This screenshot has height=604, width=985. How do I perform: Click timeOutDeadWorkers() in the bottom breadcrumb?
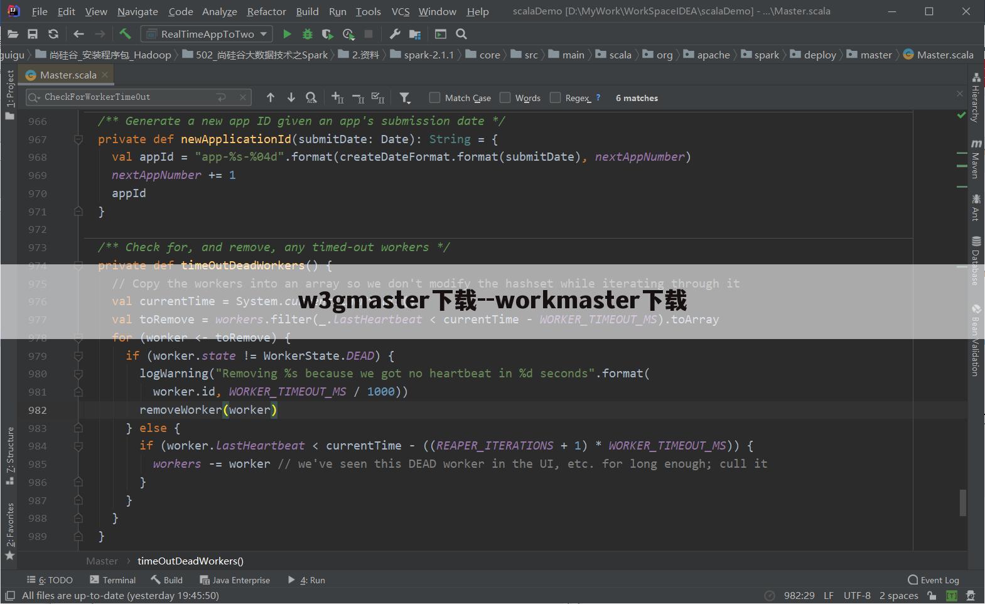click(190, 561)
